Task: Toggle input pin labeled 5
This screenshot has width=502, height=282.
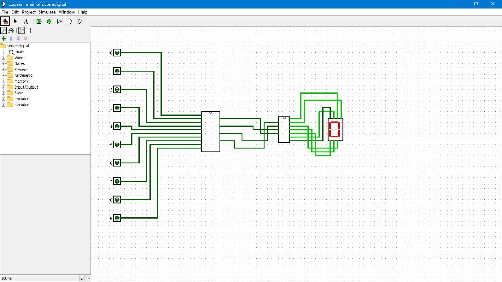Action: pos(117,145)
